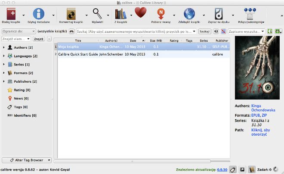Sort by the Title column header
This screenshot has height=174, width=284.
[x=78, y=40]
